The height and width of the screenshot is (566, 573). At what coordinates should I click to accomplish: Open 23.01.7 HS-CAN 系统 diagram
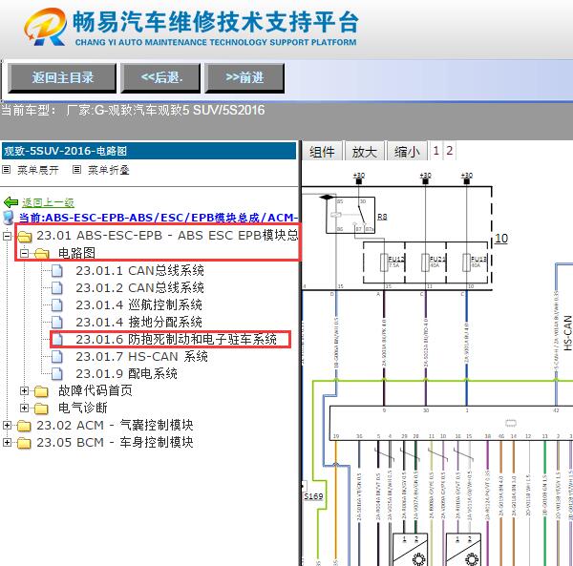(141, 356)
